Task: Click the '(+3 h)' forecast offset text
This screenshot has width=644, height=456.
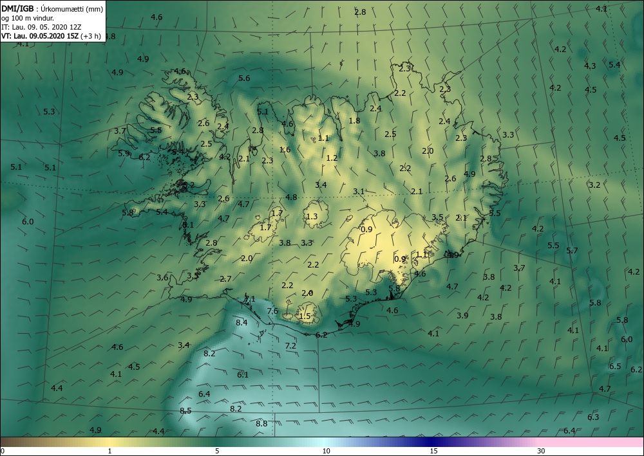Action: click(x=91, y=36)
